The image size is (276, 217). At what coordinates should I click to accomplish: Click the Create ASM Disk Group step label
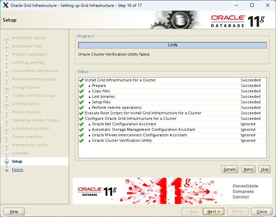33,95
